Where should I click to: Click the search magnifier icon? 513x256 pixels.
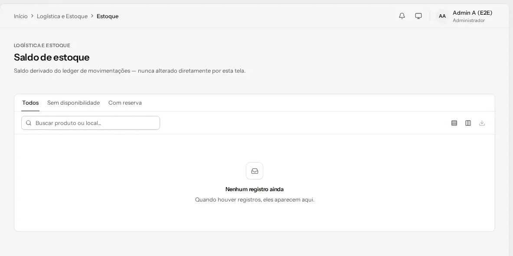pyautogui.click(x=29, y=123)
